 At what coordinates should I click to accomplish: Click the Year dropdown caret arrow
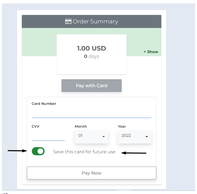click(x=147, y=136)
